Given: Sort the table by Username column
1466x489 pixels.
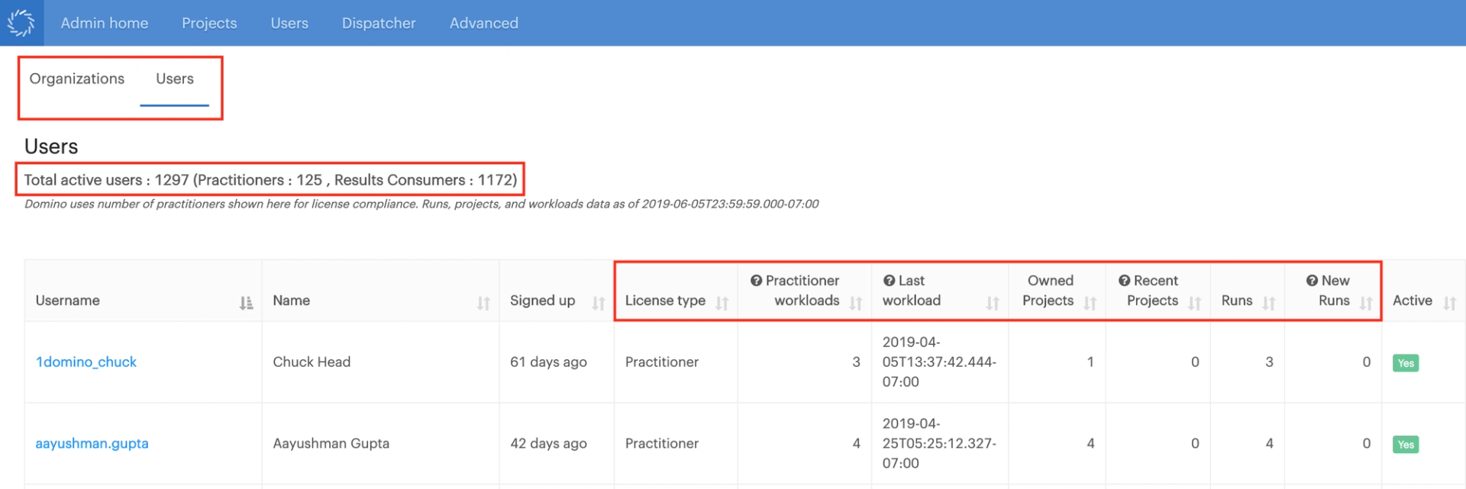Looking at the screenshot, I should pyautogui.click(x=246, y=302).
